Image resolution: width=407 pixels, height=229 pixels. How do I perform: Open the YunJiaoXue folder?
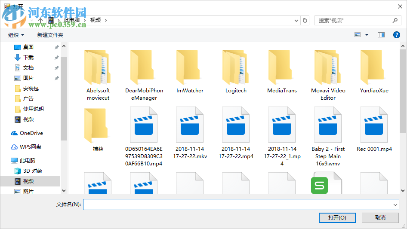[374, 72]
